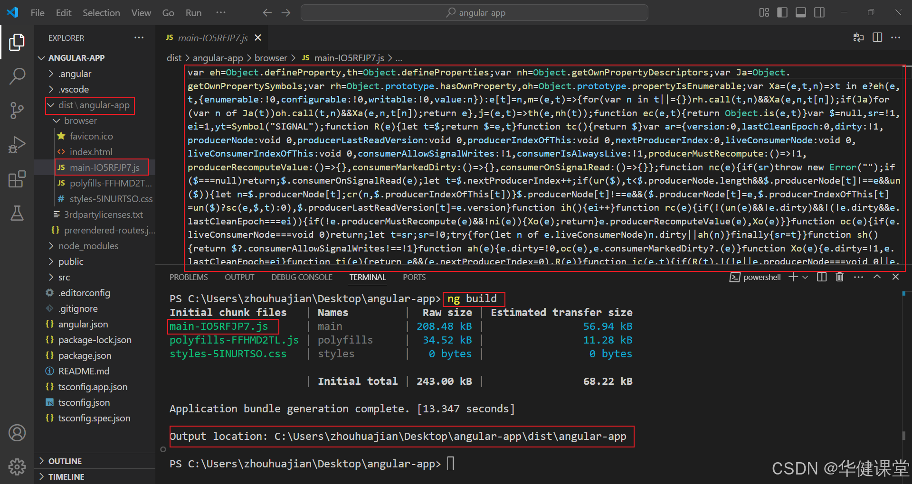Click main-IO5RFJP7.js link in terminal output
The height and width of the screenshot is (484, 912).
tap(218, 326)
